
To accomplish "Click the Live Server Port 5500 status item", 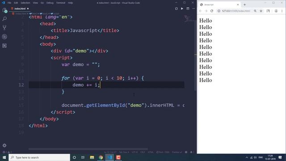I will [163, 152].
